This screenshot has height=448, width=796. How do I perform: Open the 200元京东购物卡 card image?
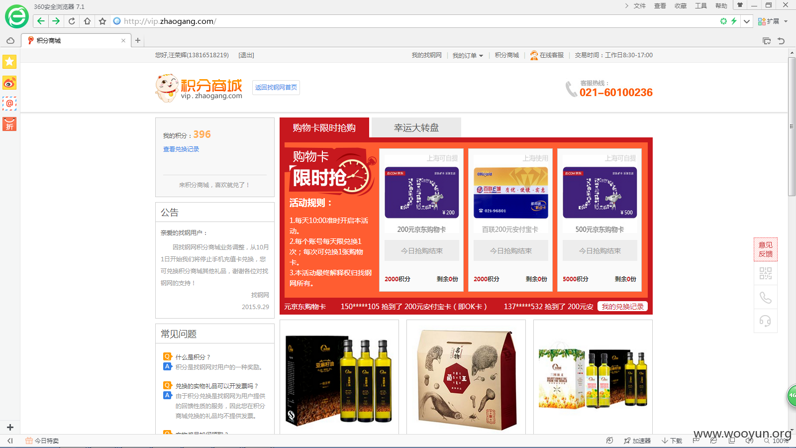pyautogui.click(x=422, y=193)
